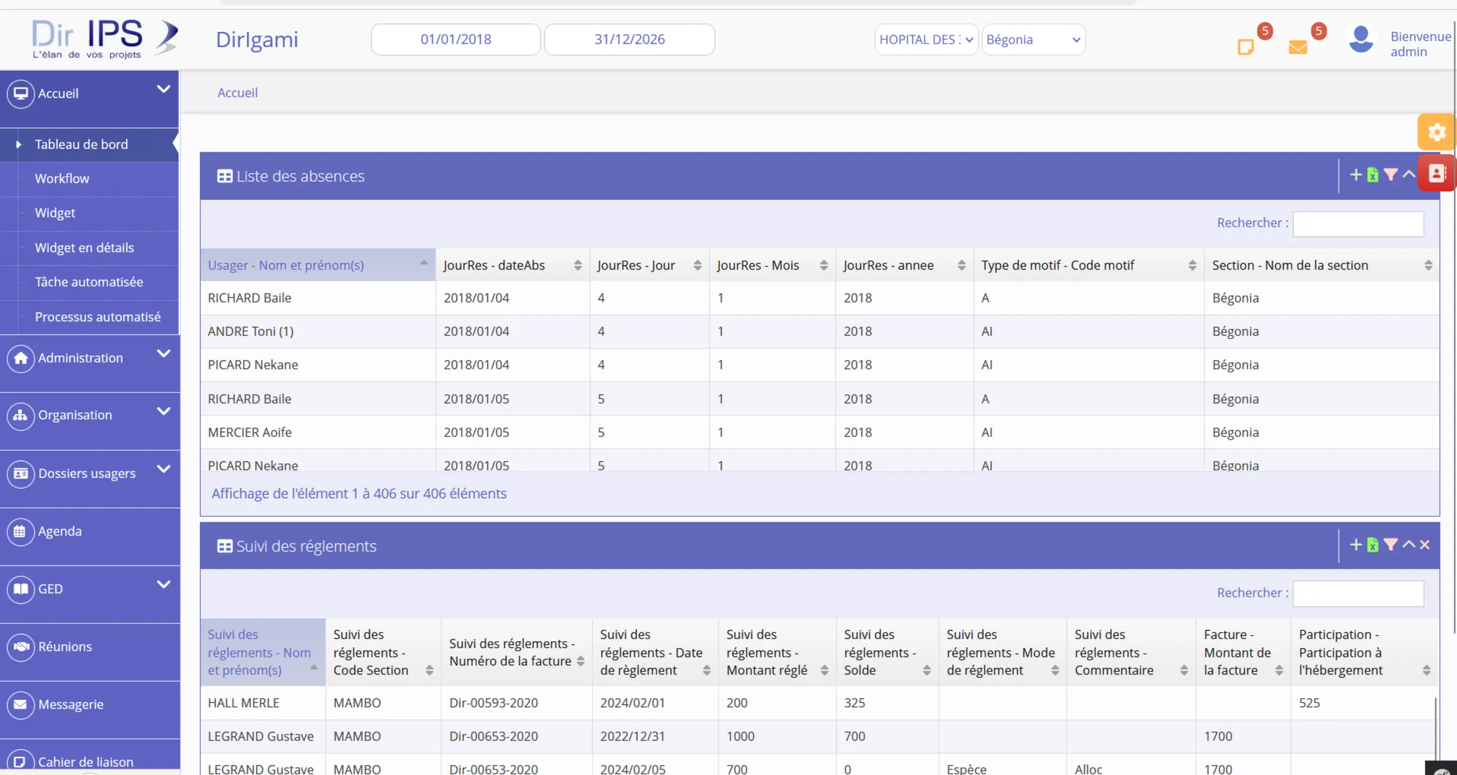Screen dimensions: 1457x775
Task: Open the Workflow menu item
Action: 62,178
